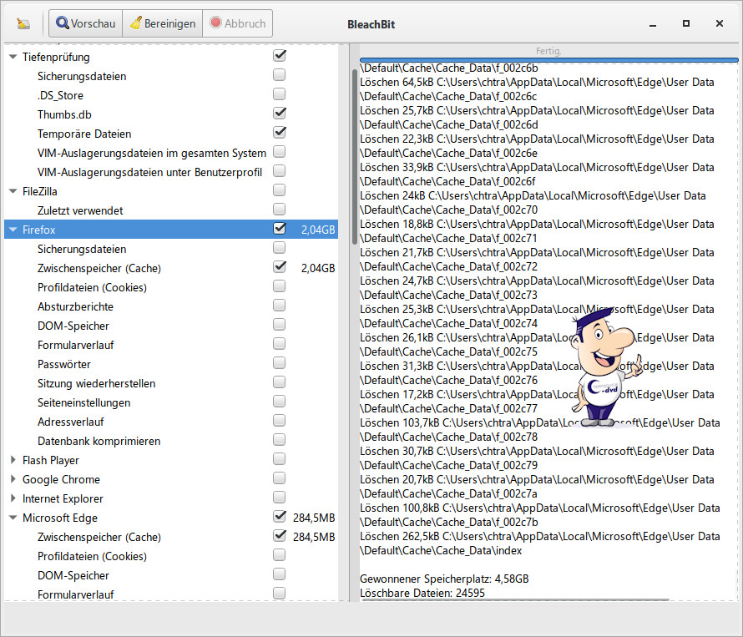Screen dimensions: 743x637
Task: Select Zuletzt verwendet under FileZilla
Action: click(x=80, y=210)
